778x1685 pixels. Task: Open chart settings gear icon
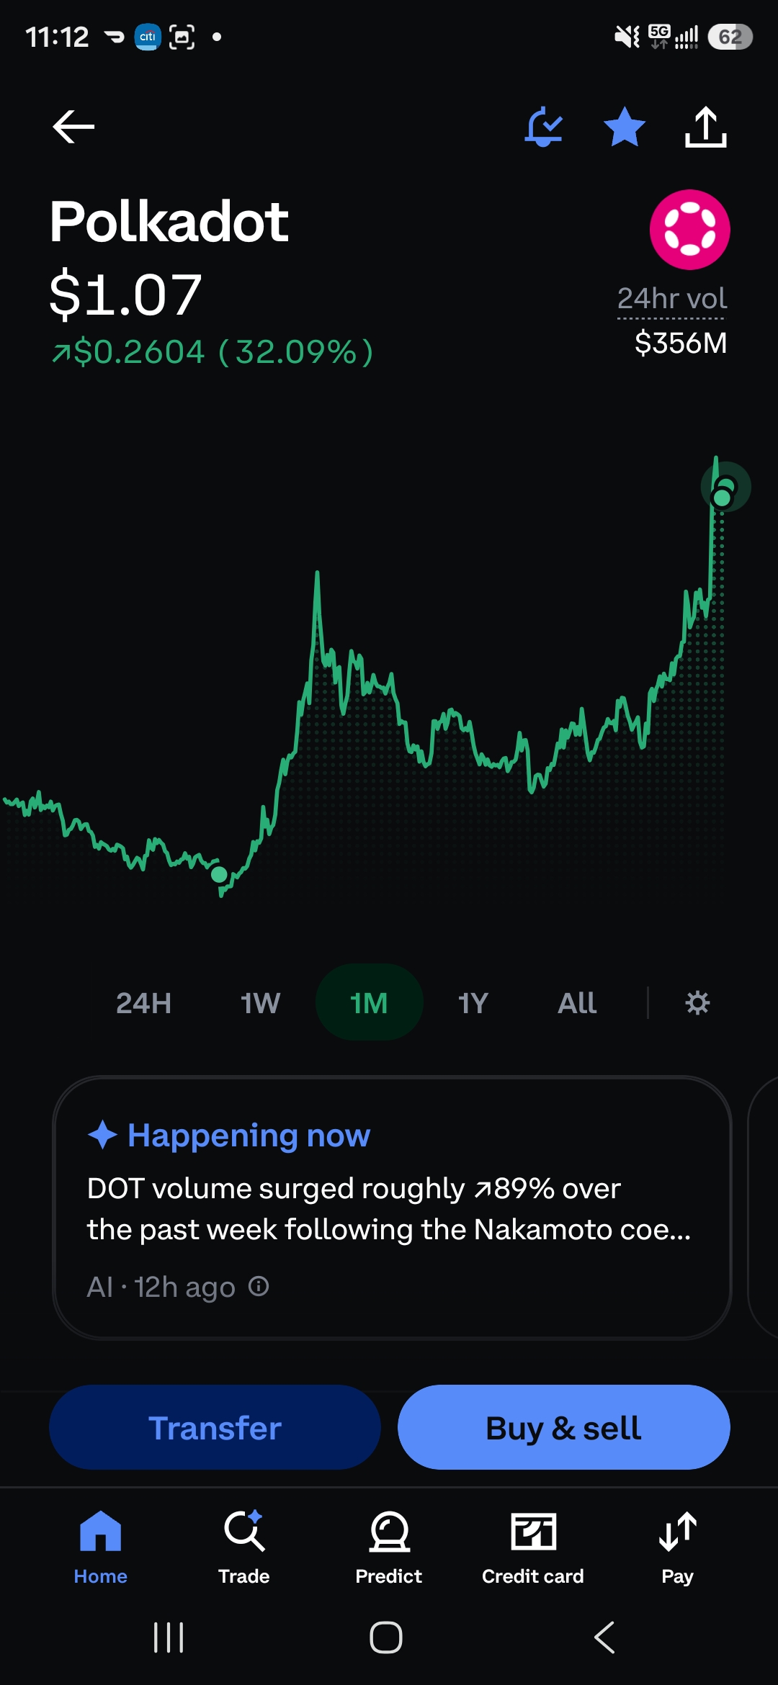697,1002
